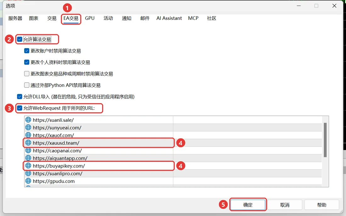Click the URL list vertical scrollbar thumb
The width and height of the screenshot is (346, 216).
[325, 140]
